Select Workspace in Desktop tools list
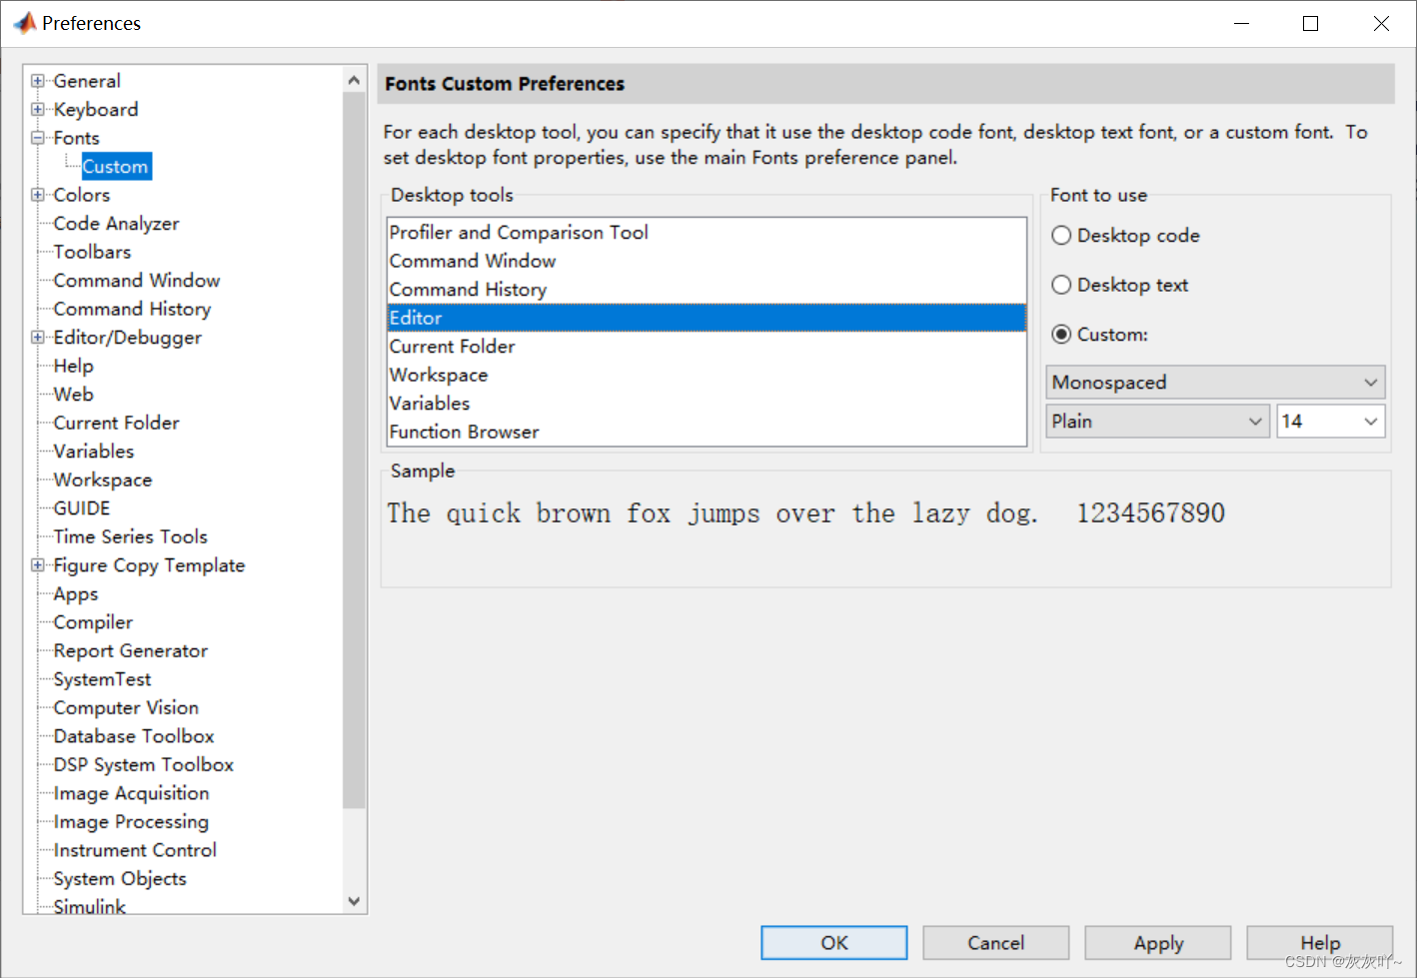The width and height of the screenshot is (1417, 978). point(707,375)
